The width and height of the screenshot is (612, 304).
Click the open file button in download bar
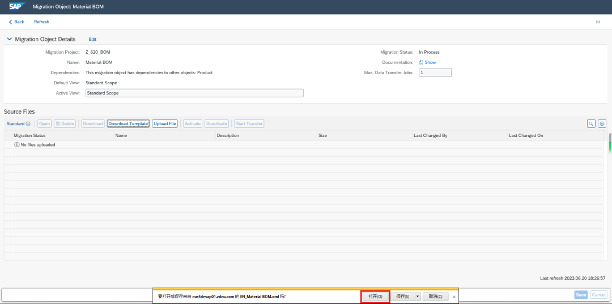tap(375, 297)
